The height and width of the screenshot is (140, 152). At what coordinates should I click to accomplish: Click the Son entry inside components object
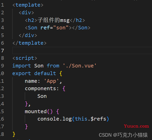click(42, 96)
